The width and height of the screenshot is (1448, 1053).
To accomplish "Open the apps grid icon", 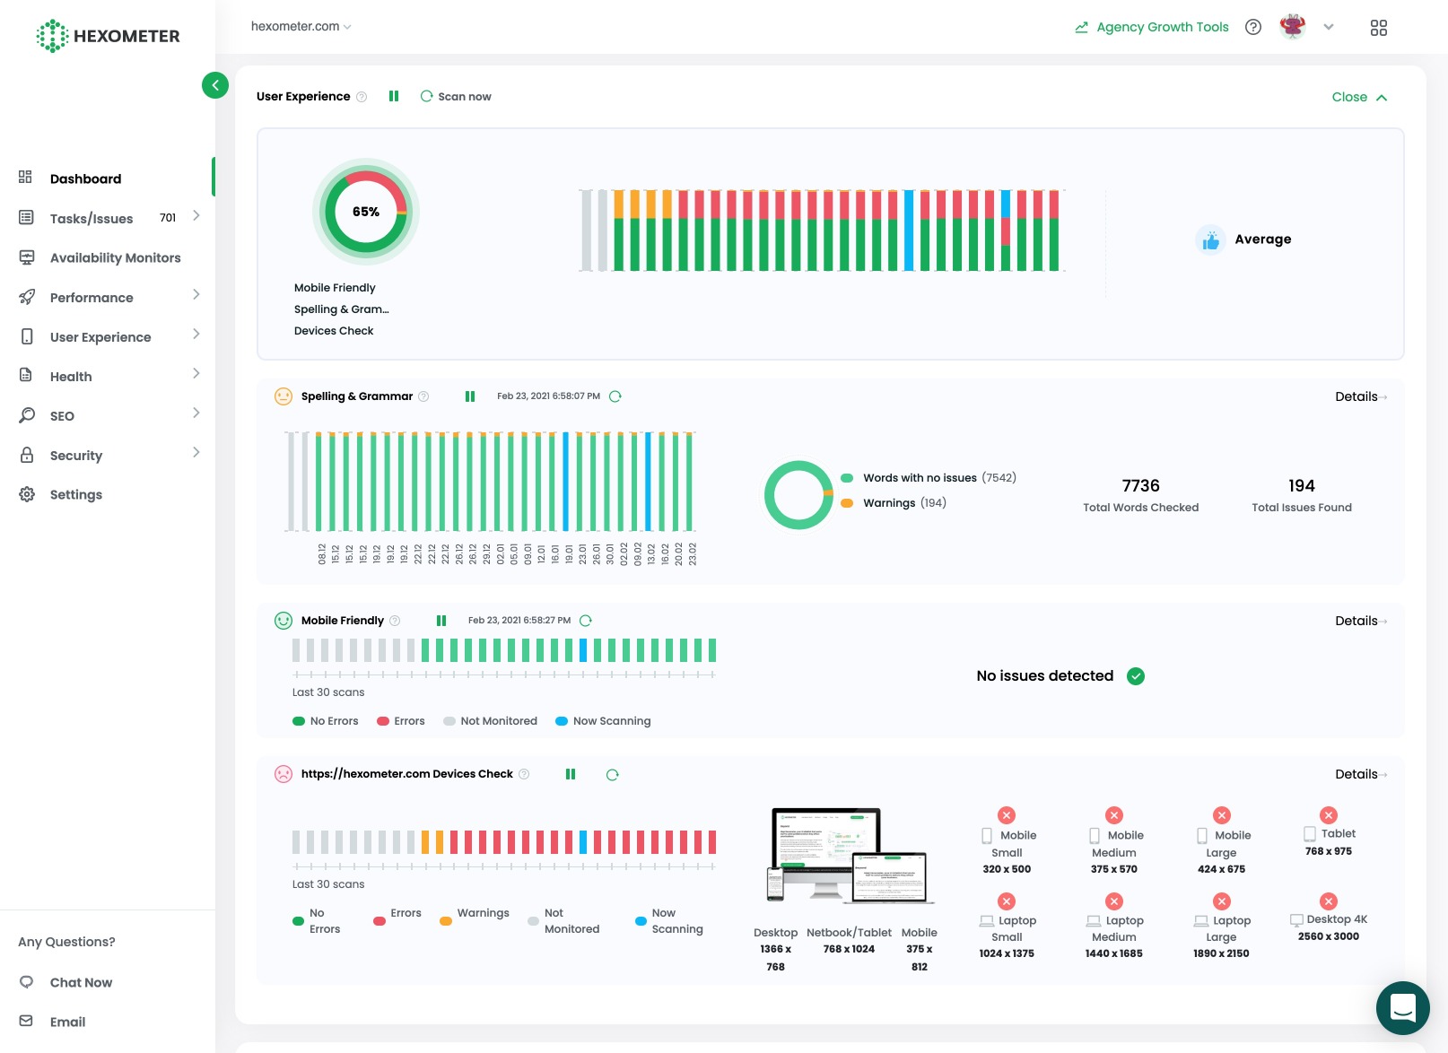I will coord(1379,28).
